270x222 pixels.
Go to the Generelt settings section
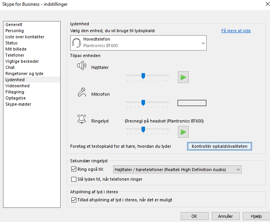(x=14, y=24)
